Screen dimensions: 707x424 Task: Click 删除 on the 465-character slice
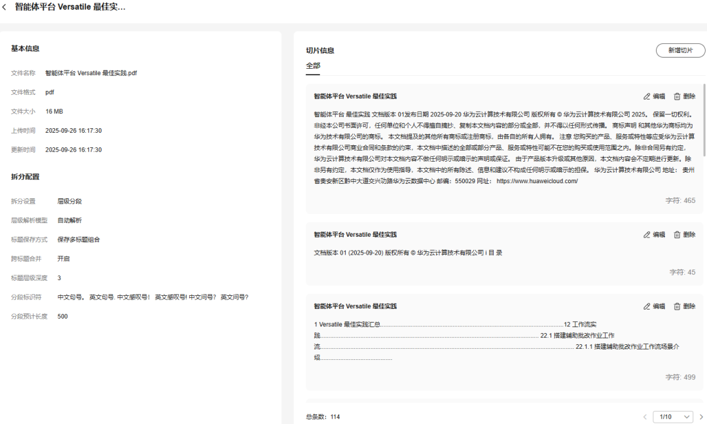coord(689,96)
